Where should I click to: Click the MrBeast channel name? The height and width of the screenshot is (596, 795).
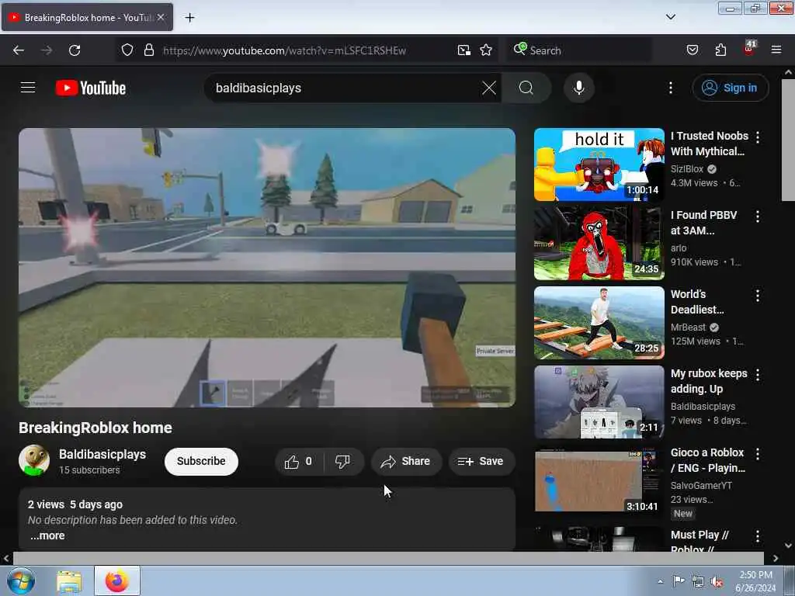688,327
